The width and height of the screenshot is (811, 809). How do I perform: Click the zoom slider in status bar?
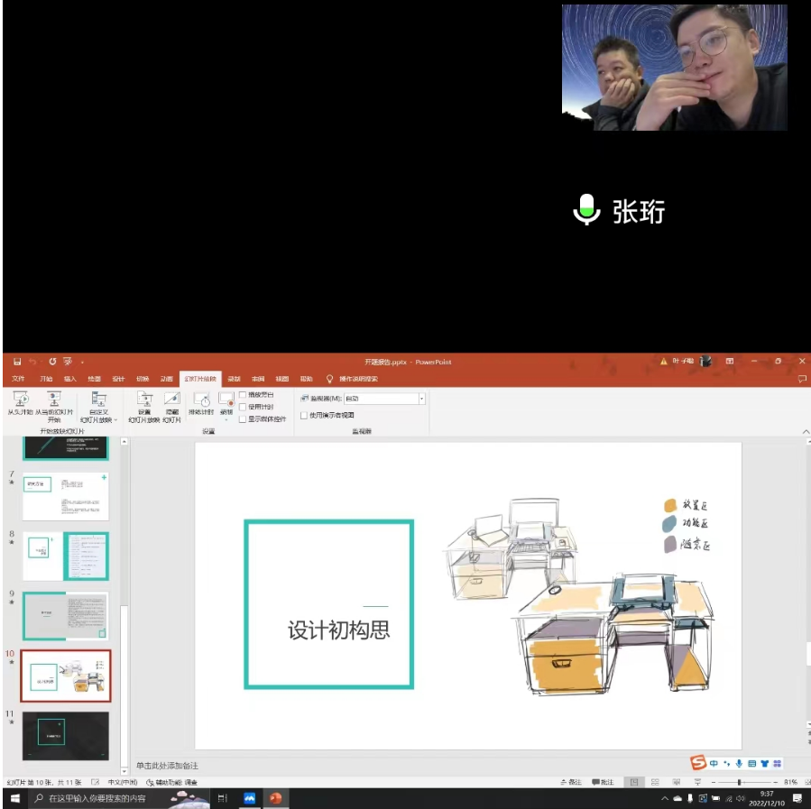tap(740, 782)
